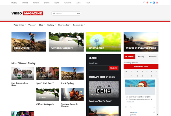Open the Curt'a Cena video thumbnail
This screenshot has height=116, width=171.
point(104,89)
